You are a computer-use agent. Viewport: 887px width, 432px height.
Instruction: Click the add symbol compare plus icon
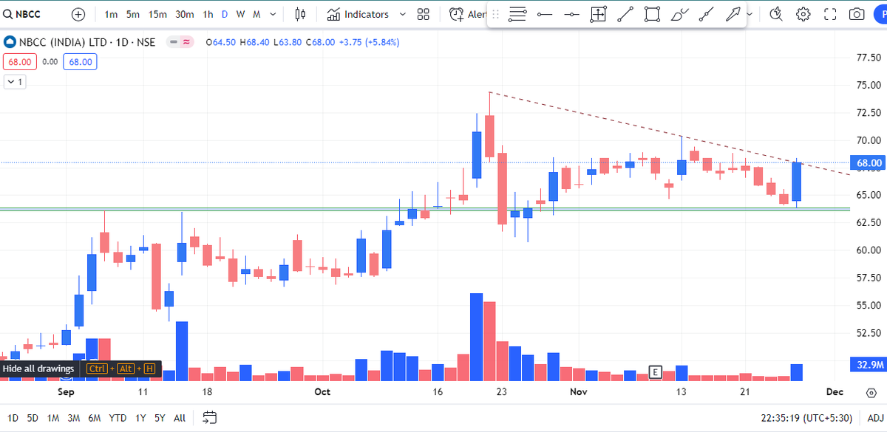coord(78,14)
